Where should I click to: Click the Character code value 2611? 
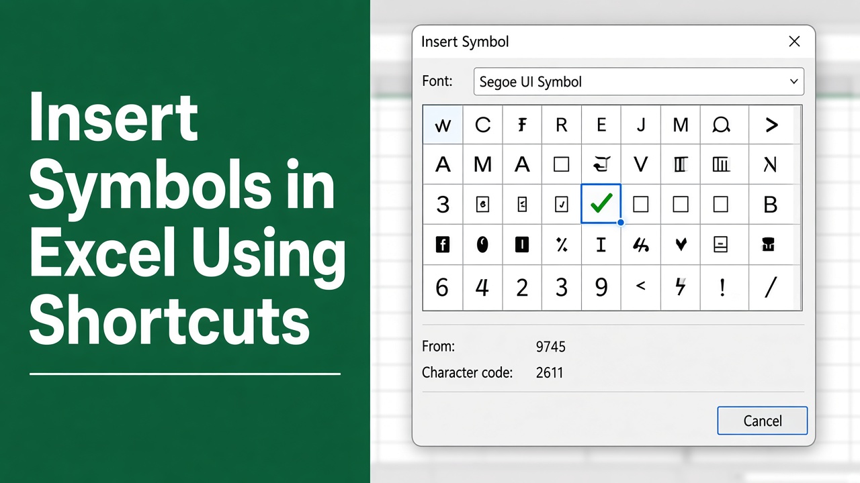click(x=550, y=372)
